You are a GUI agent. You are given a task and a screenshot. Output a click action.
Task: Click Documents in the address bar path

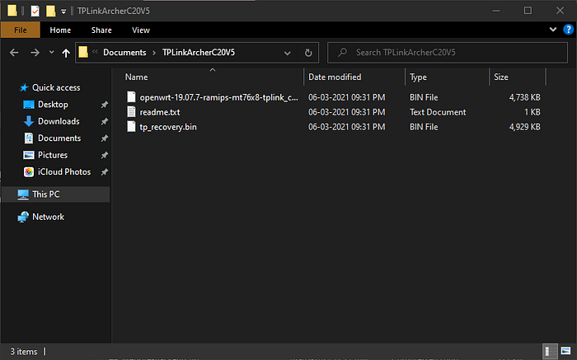[x=124, y=52]
